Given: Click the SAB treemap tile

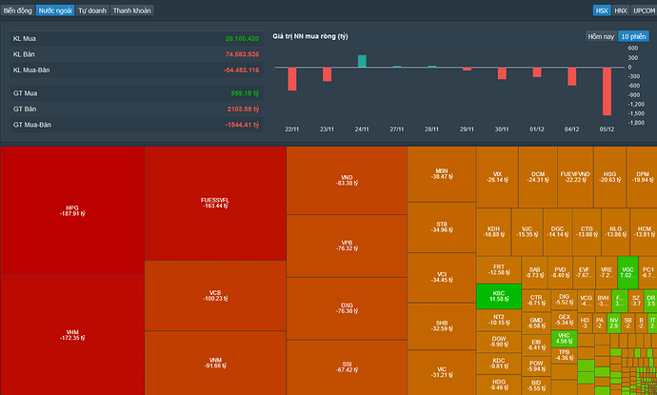Looking at the screenshot, I should 535,272.
